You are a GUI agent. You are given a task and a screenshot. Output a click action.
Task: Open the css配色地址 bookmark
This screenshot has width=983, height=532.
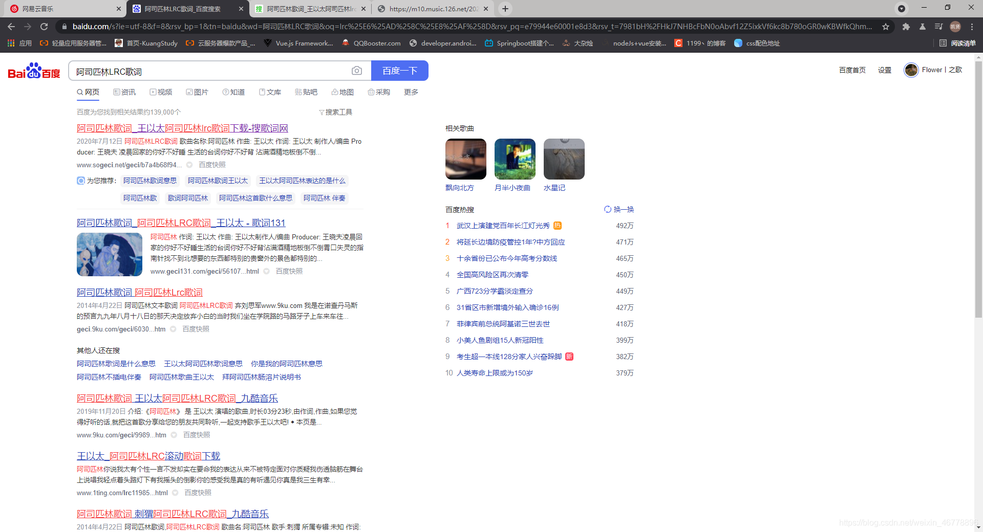click(x=757, y=43)
